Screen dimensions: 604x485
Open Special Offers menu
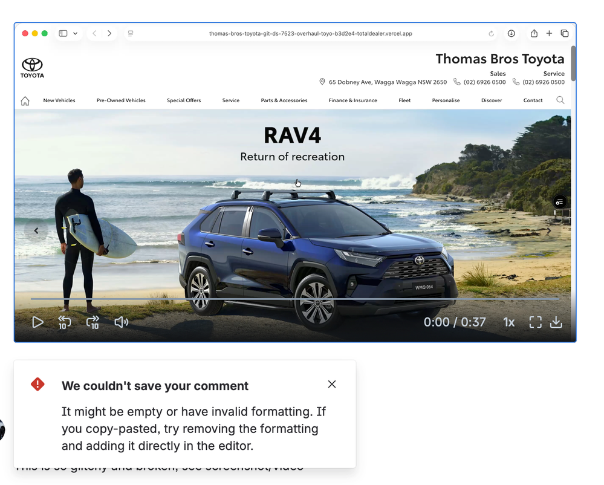click(184, 100)
